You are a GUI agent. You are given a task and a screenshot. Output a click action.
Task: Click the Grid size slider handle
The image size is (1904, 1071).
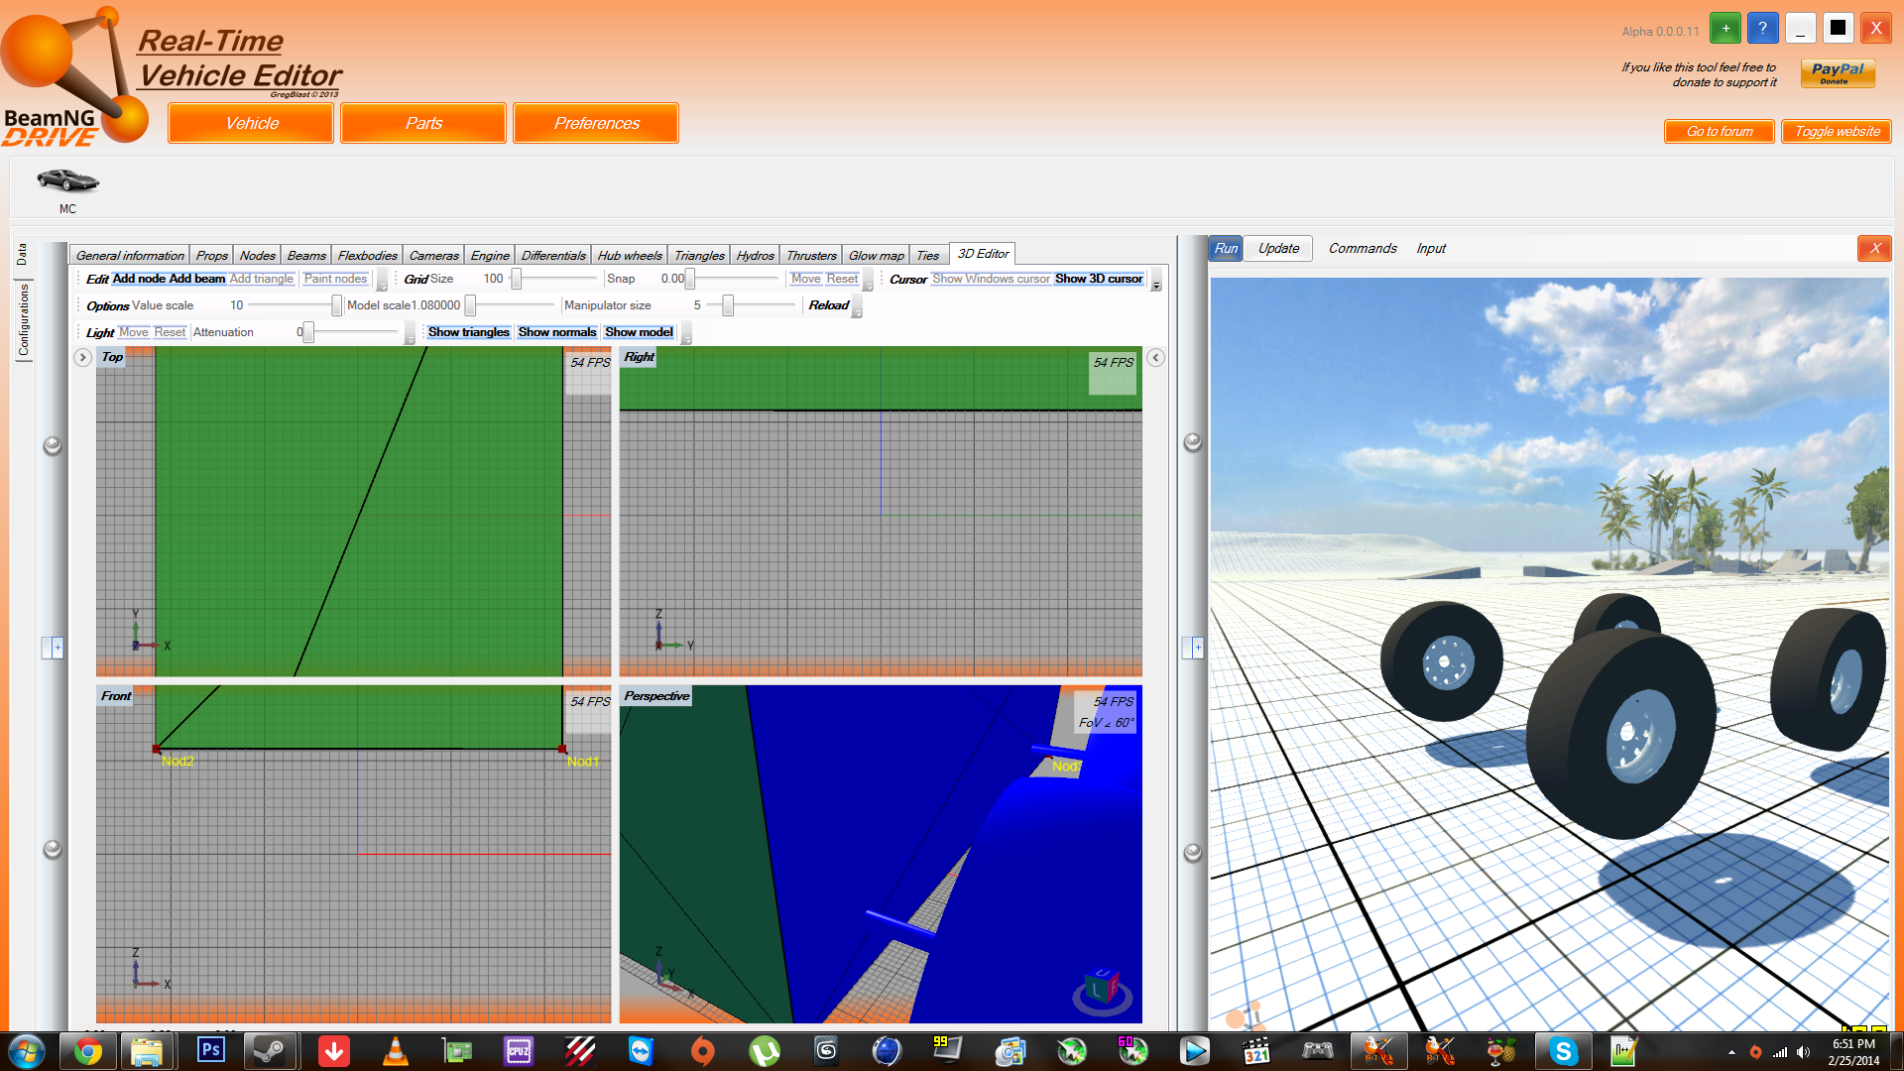point(516,280)
